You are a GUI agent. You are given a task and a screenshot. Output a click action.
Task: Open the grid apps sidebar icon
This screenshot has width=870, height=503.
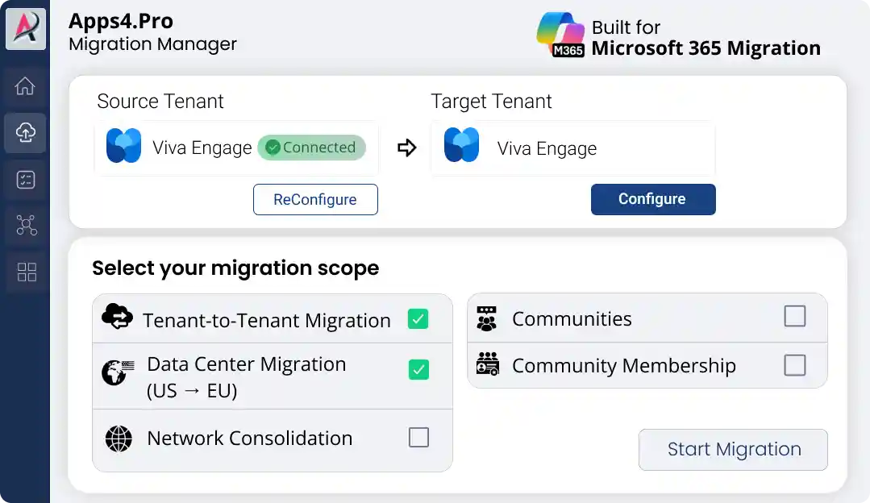26,272
